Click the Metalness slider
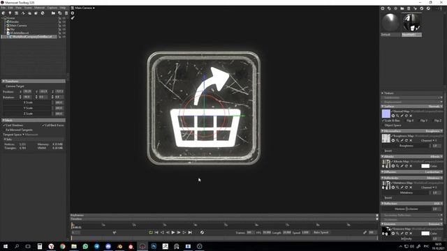Viewport: 447px width, 251px height. (x=406, y=192)
